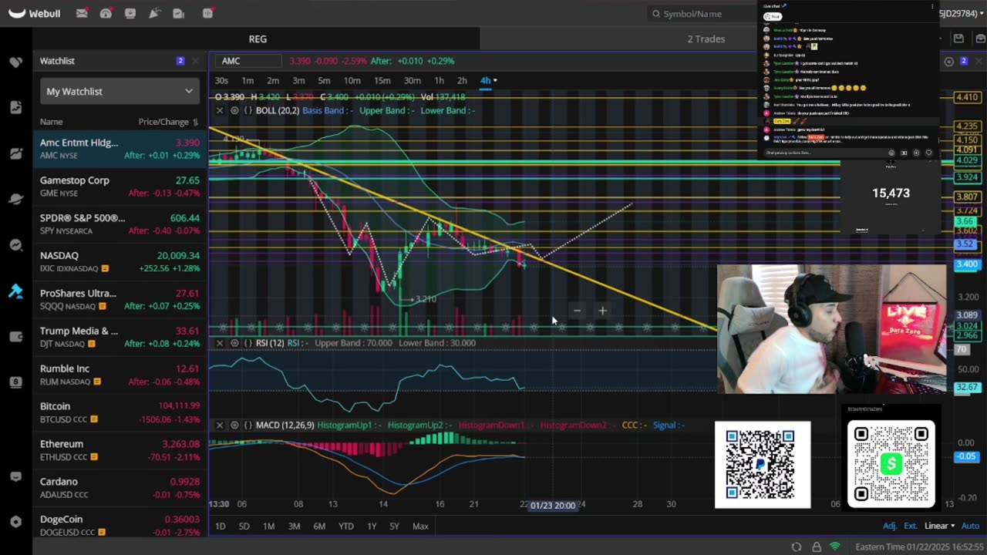Switch to the 2 Trades tab

[706, 39]
